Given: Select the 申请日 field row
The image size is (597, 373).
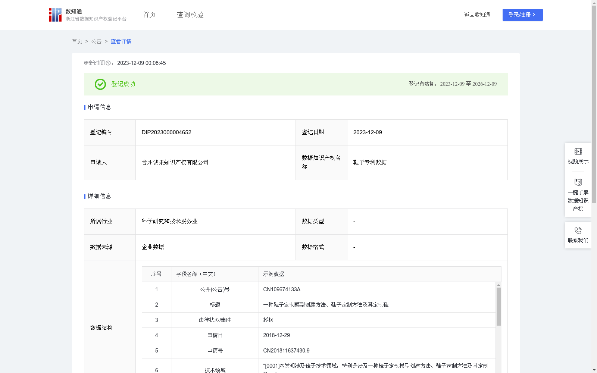Looking at the screenshot, I should point(319,335).
